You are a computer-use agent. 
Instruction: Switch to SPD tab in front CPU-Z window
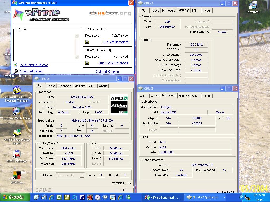pyautogui.click(x=91, y=86)
